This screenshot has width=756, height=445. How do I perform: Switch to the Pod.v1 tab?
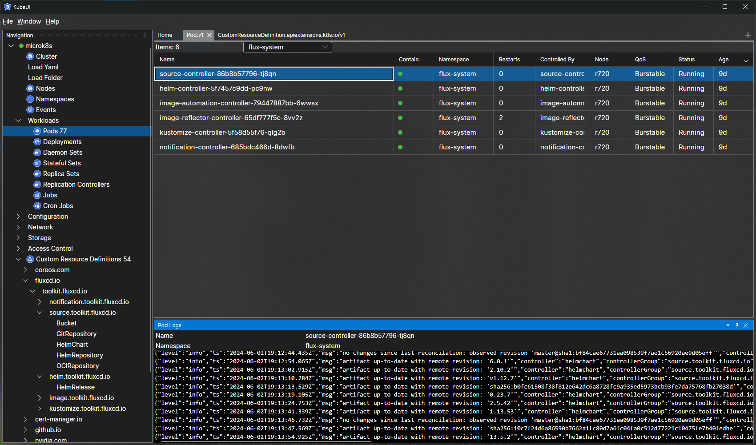195,35
